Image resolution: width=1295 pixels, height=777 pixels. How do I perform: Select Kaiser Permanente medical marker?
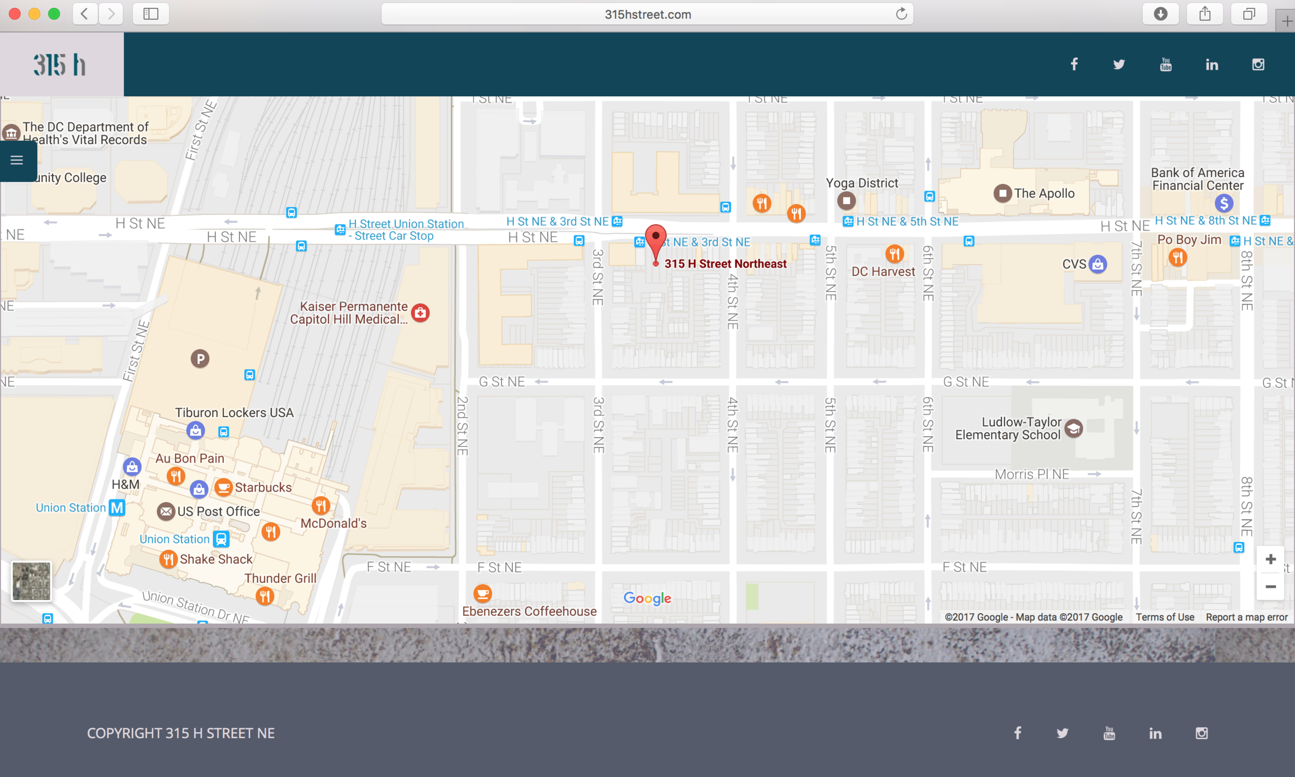coord(420,312)
